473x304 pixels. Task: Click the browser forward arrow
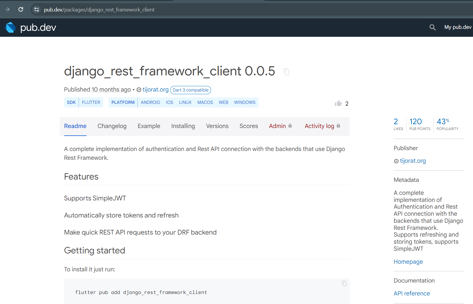click(x=7, y=9)
